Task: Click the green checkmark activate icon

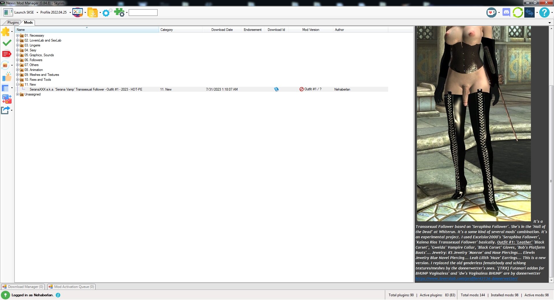Action: pos(7,43)
